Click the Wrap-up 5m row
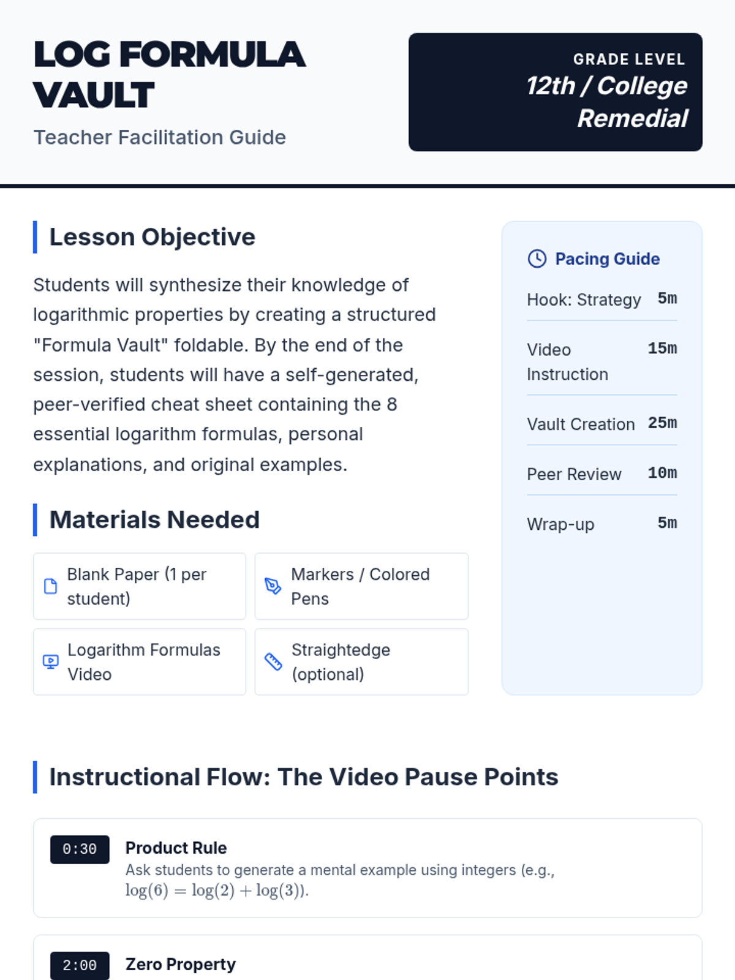Viewport: 735px width, 980px height. (x=601, y=524)
